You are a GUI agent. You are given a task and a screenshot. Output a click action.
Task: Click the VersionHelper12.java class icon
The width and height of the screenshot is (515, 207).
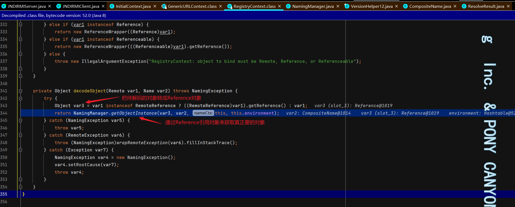point(347,6)
